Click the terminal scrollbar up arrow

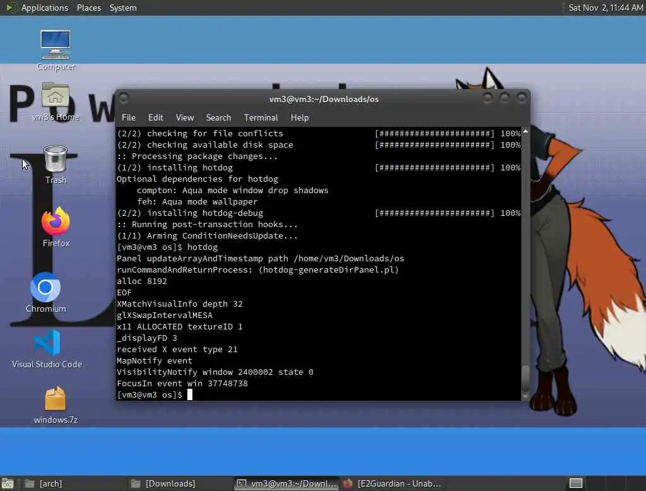click(x=526, y=131)
